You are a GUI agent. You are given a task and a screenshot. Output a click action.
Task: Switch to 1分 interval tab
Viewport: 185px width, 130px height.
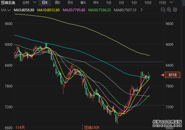109,2
